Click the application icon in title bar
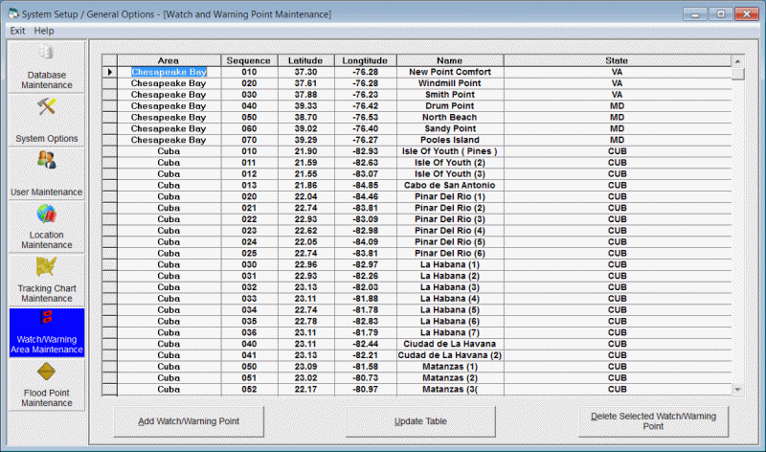Viewport: 766px width, 452px height. [13, 13]
